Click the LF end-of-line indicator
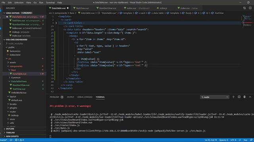The height and width of the screenshot is (142, 254). (240, 140)
